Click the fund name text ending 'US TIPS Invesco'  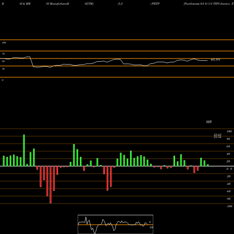coord(206,4)
